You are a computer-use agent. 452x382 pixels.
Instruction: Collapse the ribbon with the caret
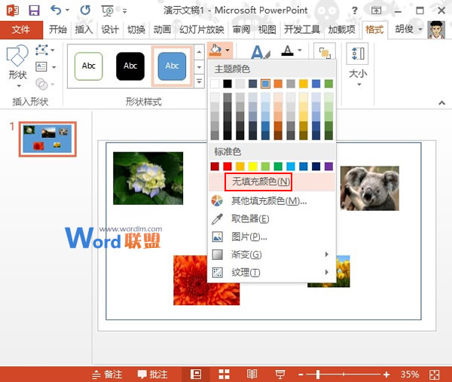click(x=441, y=102)
